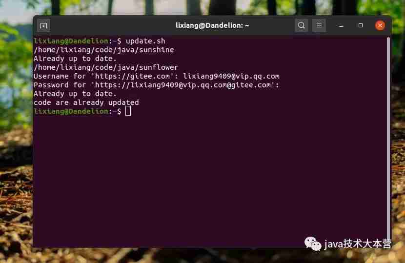This screenshot has height=263, width=405.
Task: Close the terminal with the orange button
Action: tap(380, 25)
